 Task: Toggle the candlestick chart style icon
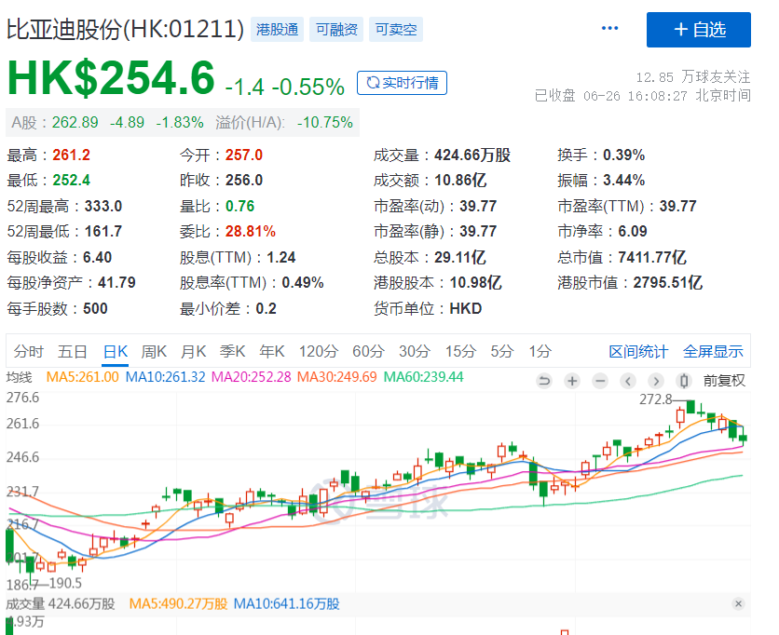684,381
